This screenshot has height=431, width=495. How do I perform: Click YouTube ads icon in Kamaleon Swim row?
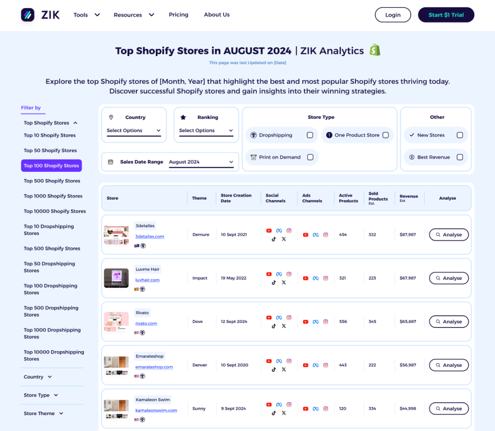[x=306, y=409]
